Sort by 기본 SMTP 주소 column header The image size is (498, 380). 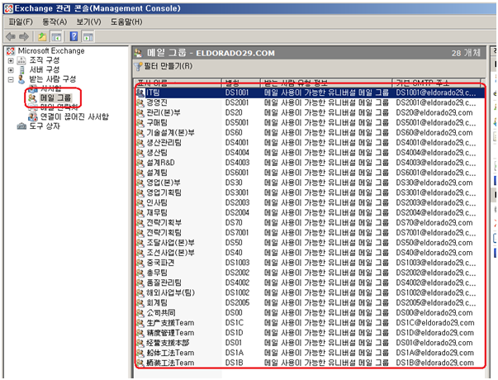coord(436,83)
